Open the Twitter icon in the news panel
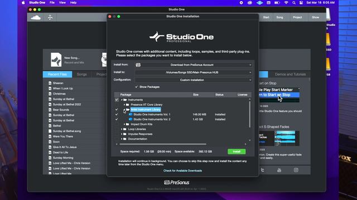357x200 pixels. click(263, 170)
